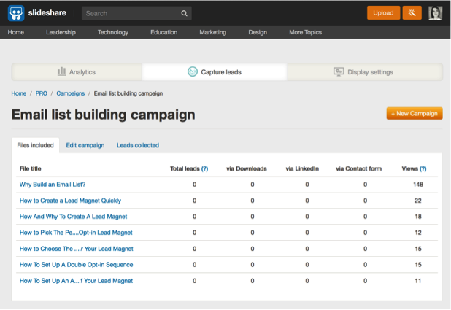This screenshot has height=310, width=451.
Task: Click the Analytics bar chart icon
Action: point(61,71)
